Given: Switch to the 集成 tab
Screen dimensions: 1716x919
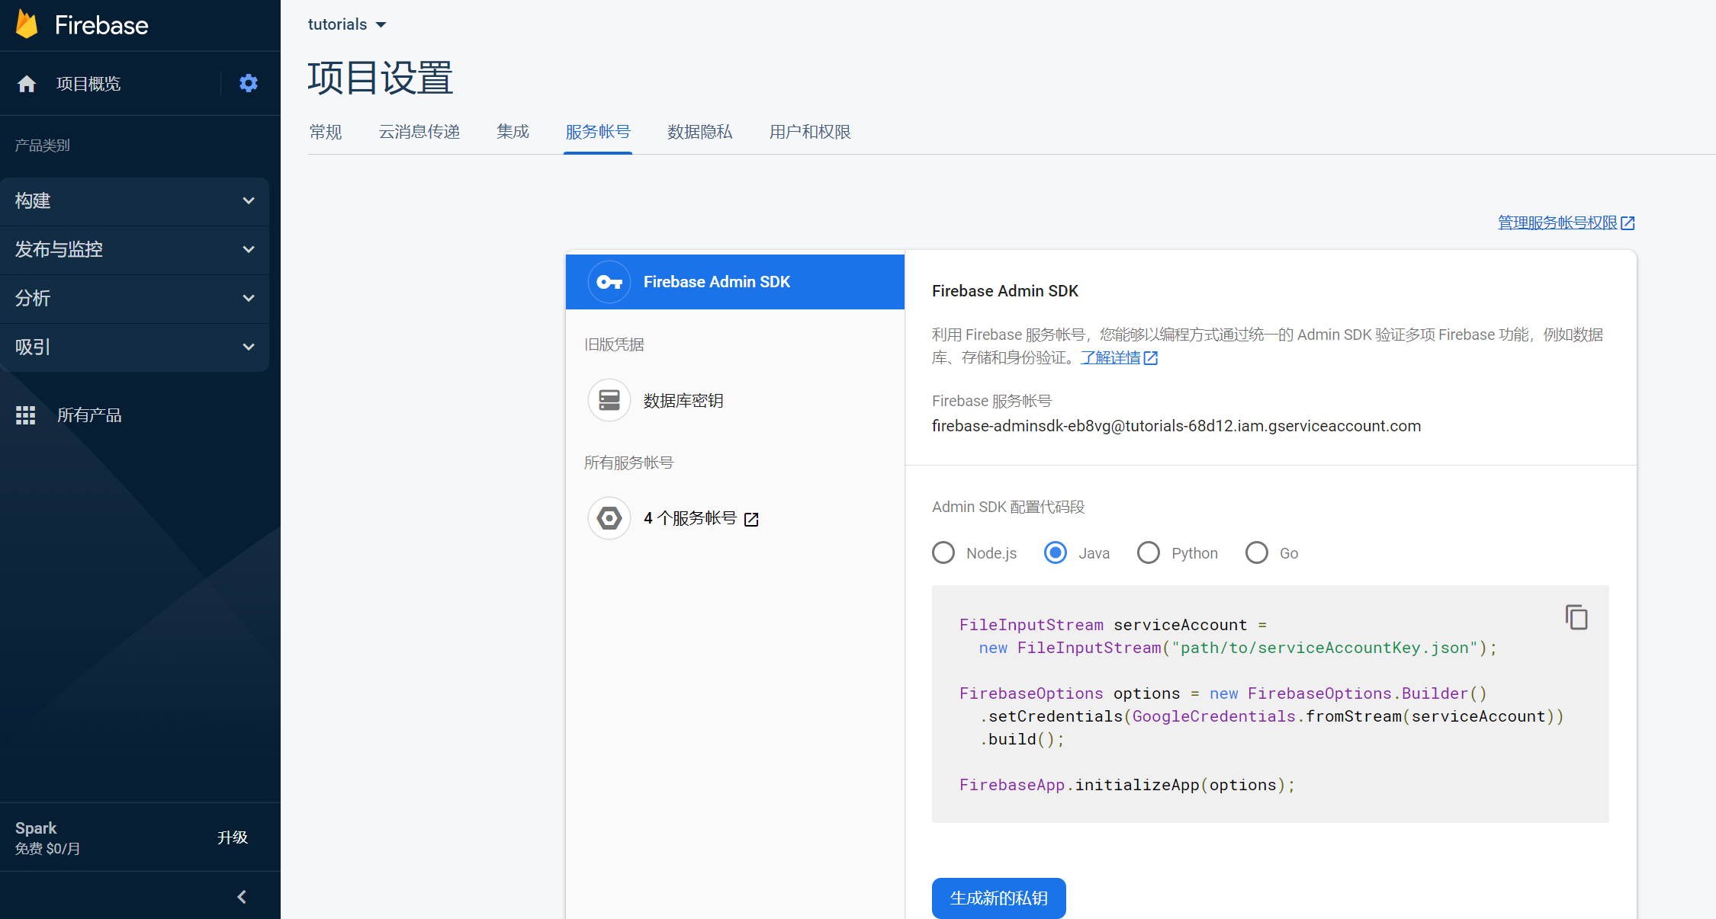Looking at the screenshot, I should pyautogui.click(x=513, y=132).
